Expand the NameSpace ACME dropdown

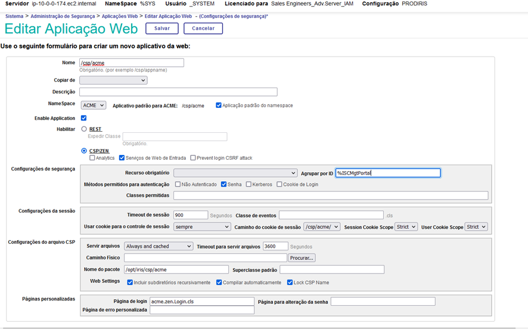point(93,105)
